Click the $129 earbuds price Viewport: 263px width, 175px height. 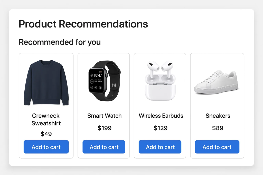161,128
